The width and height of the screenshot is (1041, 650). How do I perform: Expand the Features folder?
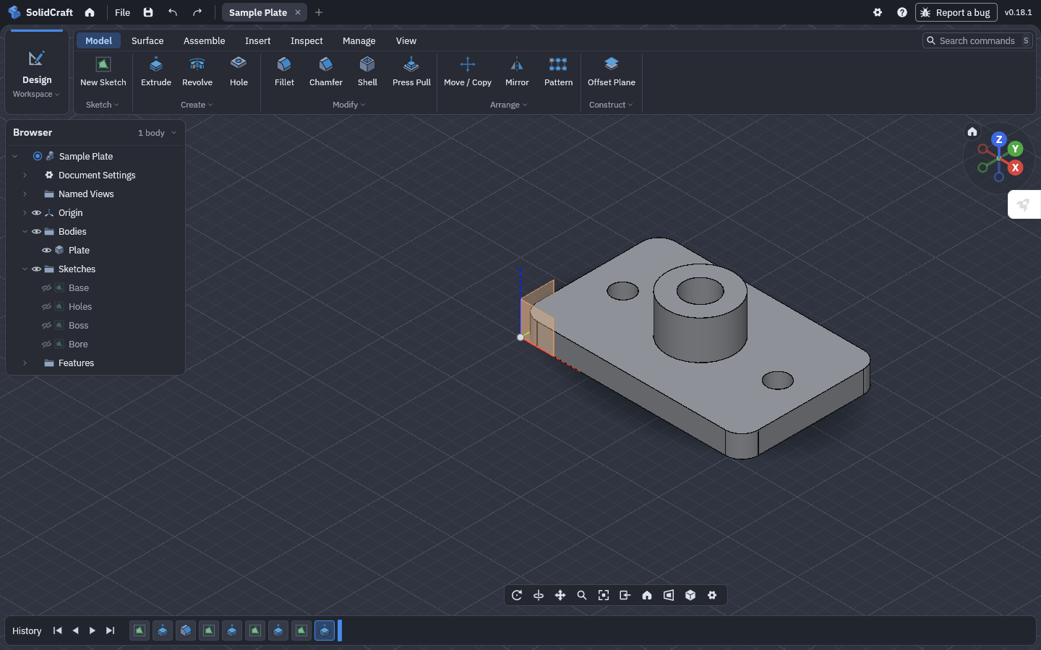(25, 363)
